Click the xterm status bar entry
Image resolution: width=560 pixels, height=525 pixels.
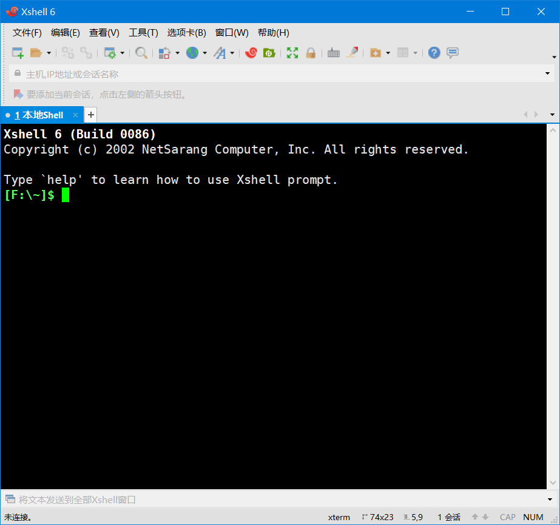(339, 517)
